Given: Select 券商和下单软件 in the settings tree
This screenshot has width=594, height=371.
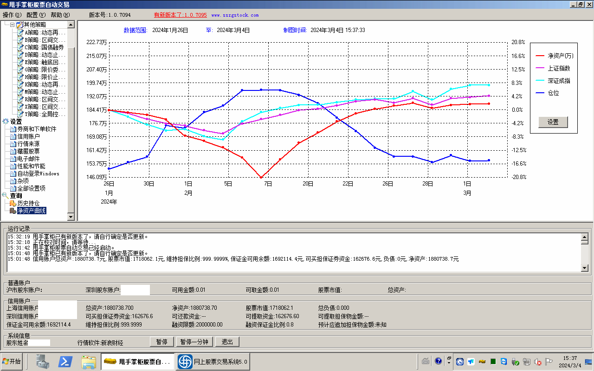Looking at the screenshot, I should point(37,129).
